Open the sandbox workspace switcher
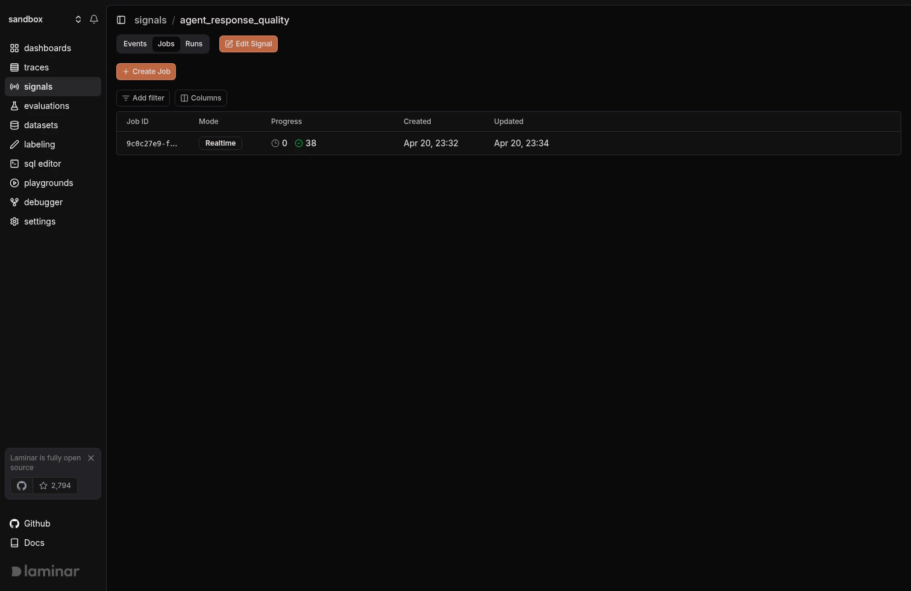 [x=78, y=19]
